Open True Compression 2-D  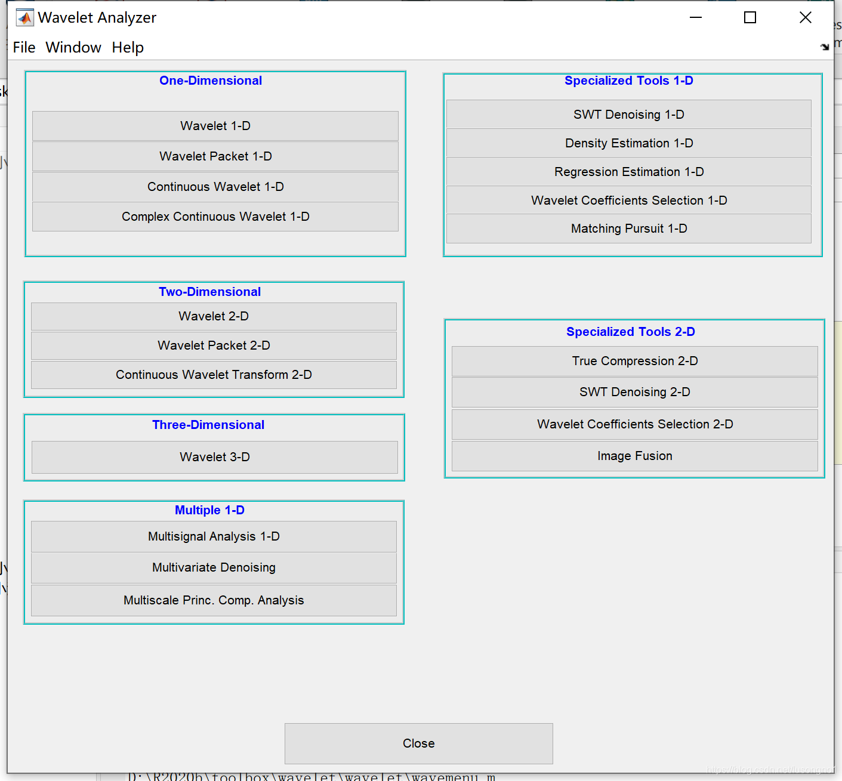[634, 361]
